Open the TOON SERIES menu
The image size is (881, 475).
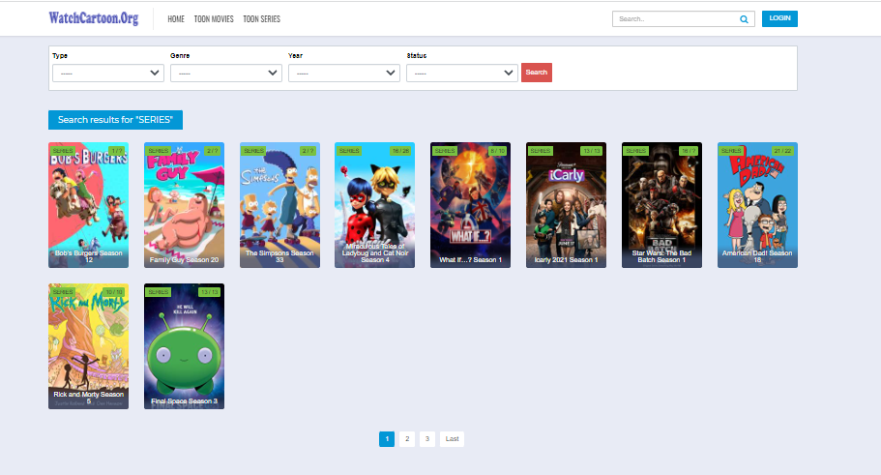tap(261, 19)
